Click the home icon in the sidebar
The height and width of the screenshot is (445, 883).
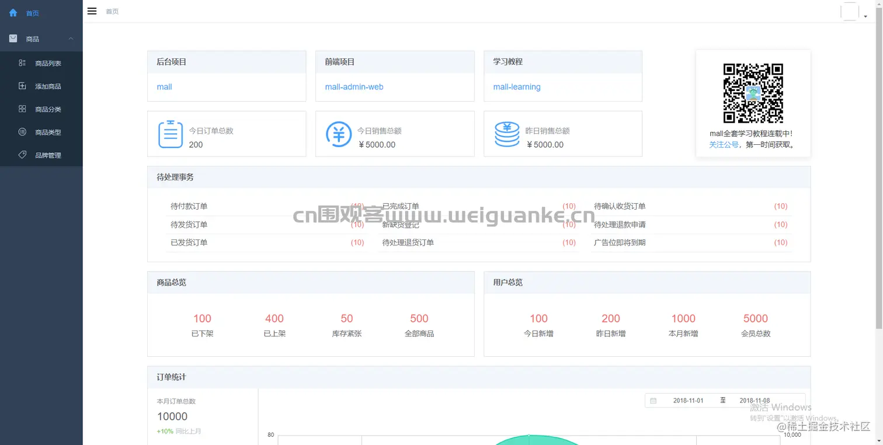13,12
